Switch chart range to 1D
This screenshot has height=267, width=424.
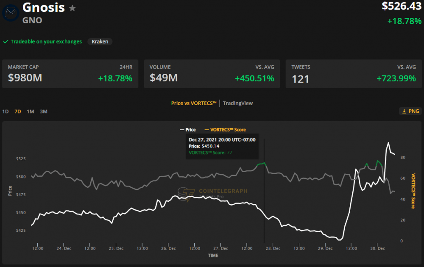(6, 111)
